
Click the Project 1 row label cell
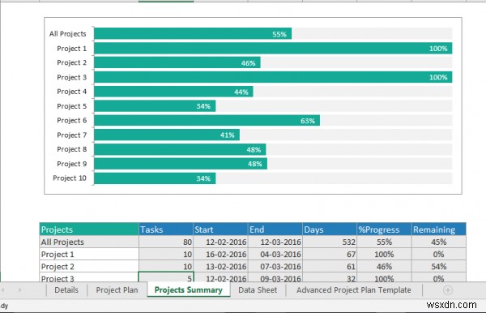point(89,254)
